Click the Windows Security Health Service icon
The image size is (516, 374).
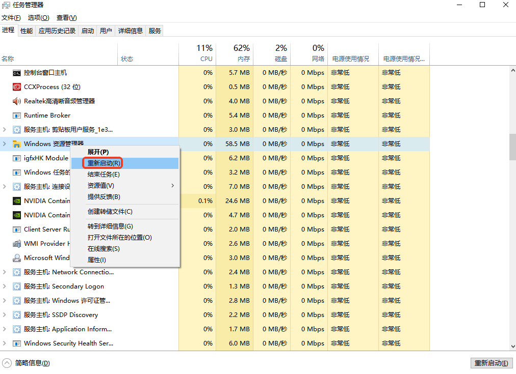pos(16,343)
